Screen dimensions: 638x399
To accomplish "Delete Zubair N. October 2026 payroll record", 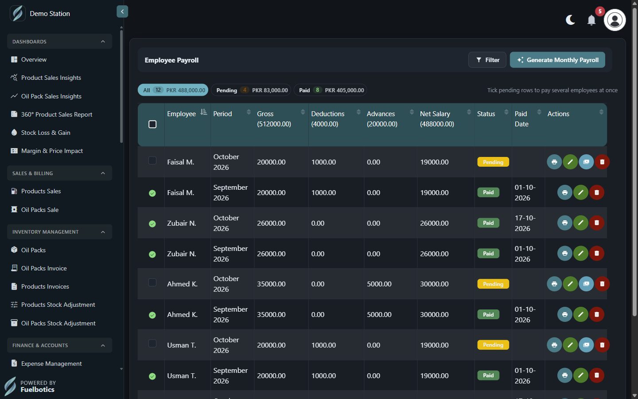I will 597,223.
